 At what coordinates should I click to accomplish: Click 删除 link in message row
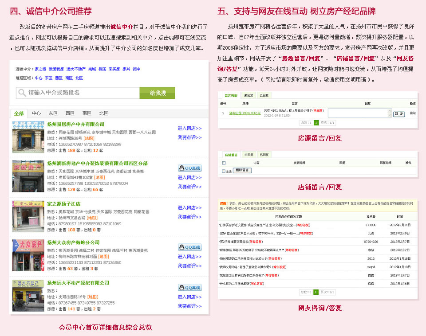pyautogui.click(x=413, y=113)
